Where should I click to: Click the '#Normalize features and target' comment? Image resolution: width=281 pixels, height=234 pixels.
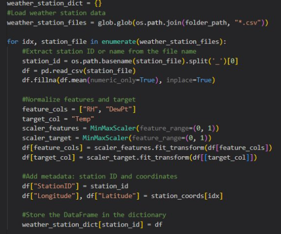79,100
